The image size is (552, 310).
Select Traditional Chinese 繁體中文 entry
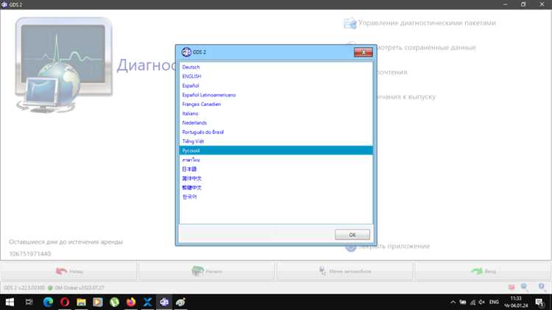[x=276, y=188]
